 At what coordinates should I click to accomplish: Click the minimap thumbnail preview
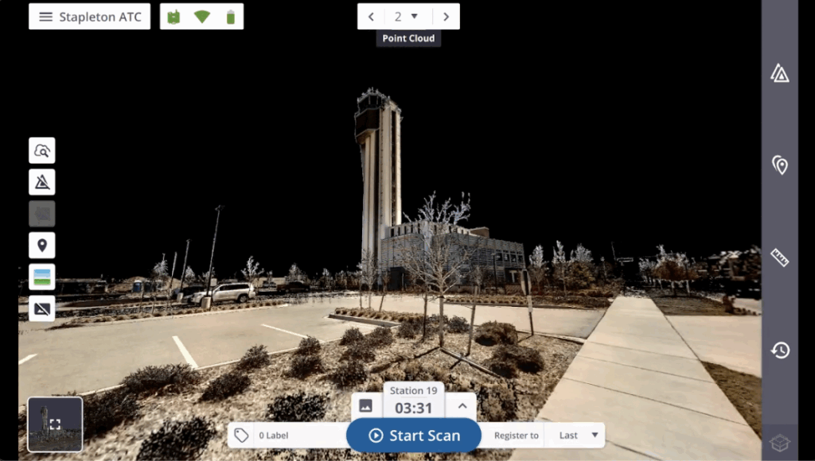(x=54, y=424)
